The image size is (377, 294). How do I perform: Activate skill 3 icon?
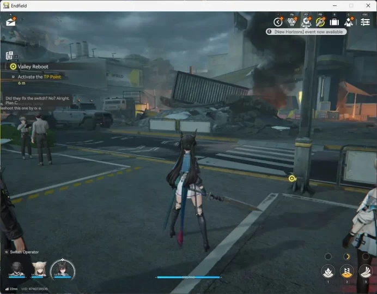click(x=366, y=272)
